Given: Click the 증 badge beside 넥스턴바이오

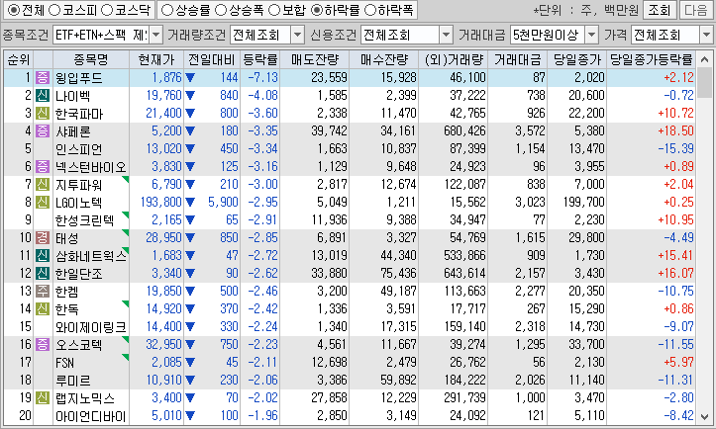Looking at the screenshot, I should 43,166.
